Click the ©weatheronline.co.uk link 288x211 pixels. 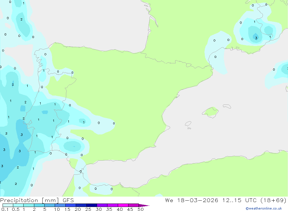(264, 208)
